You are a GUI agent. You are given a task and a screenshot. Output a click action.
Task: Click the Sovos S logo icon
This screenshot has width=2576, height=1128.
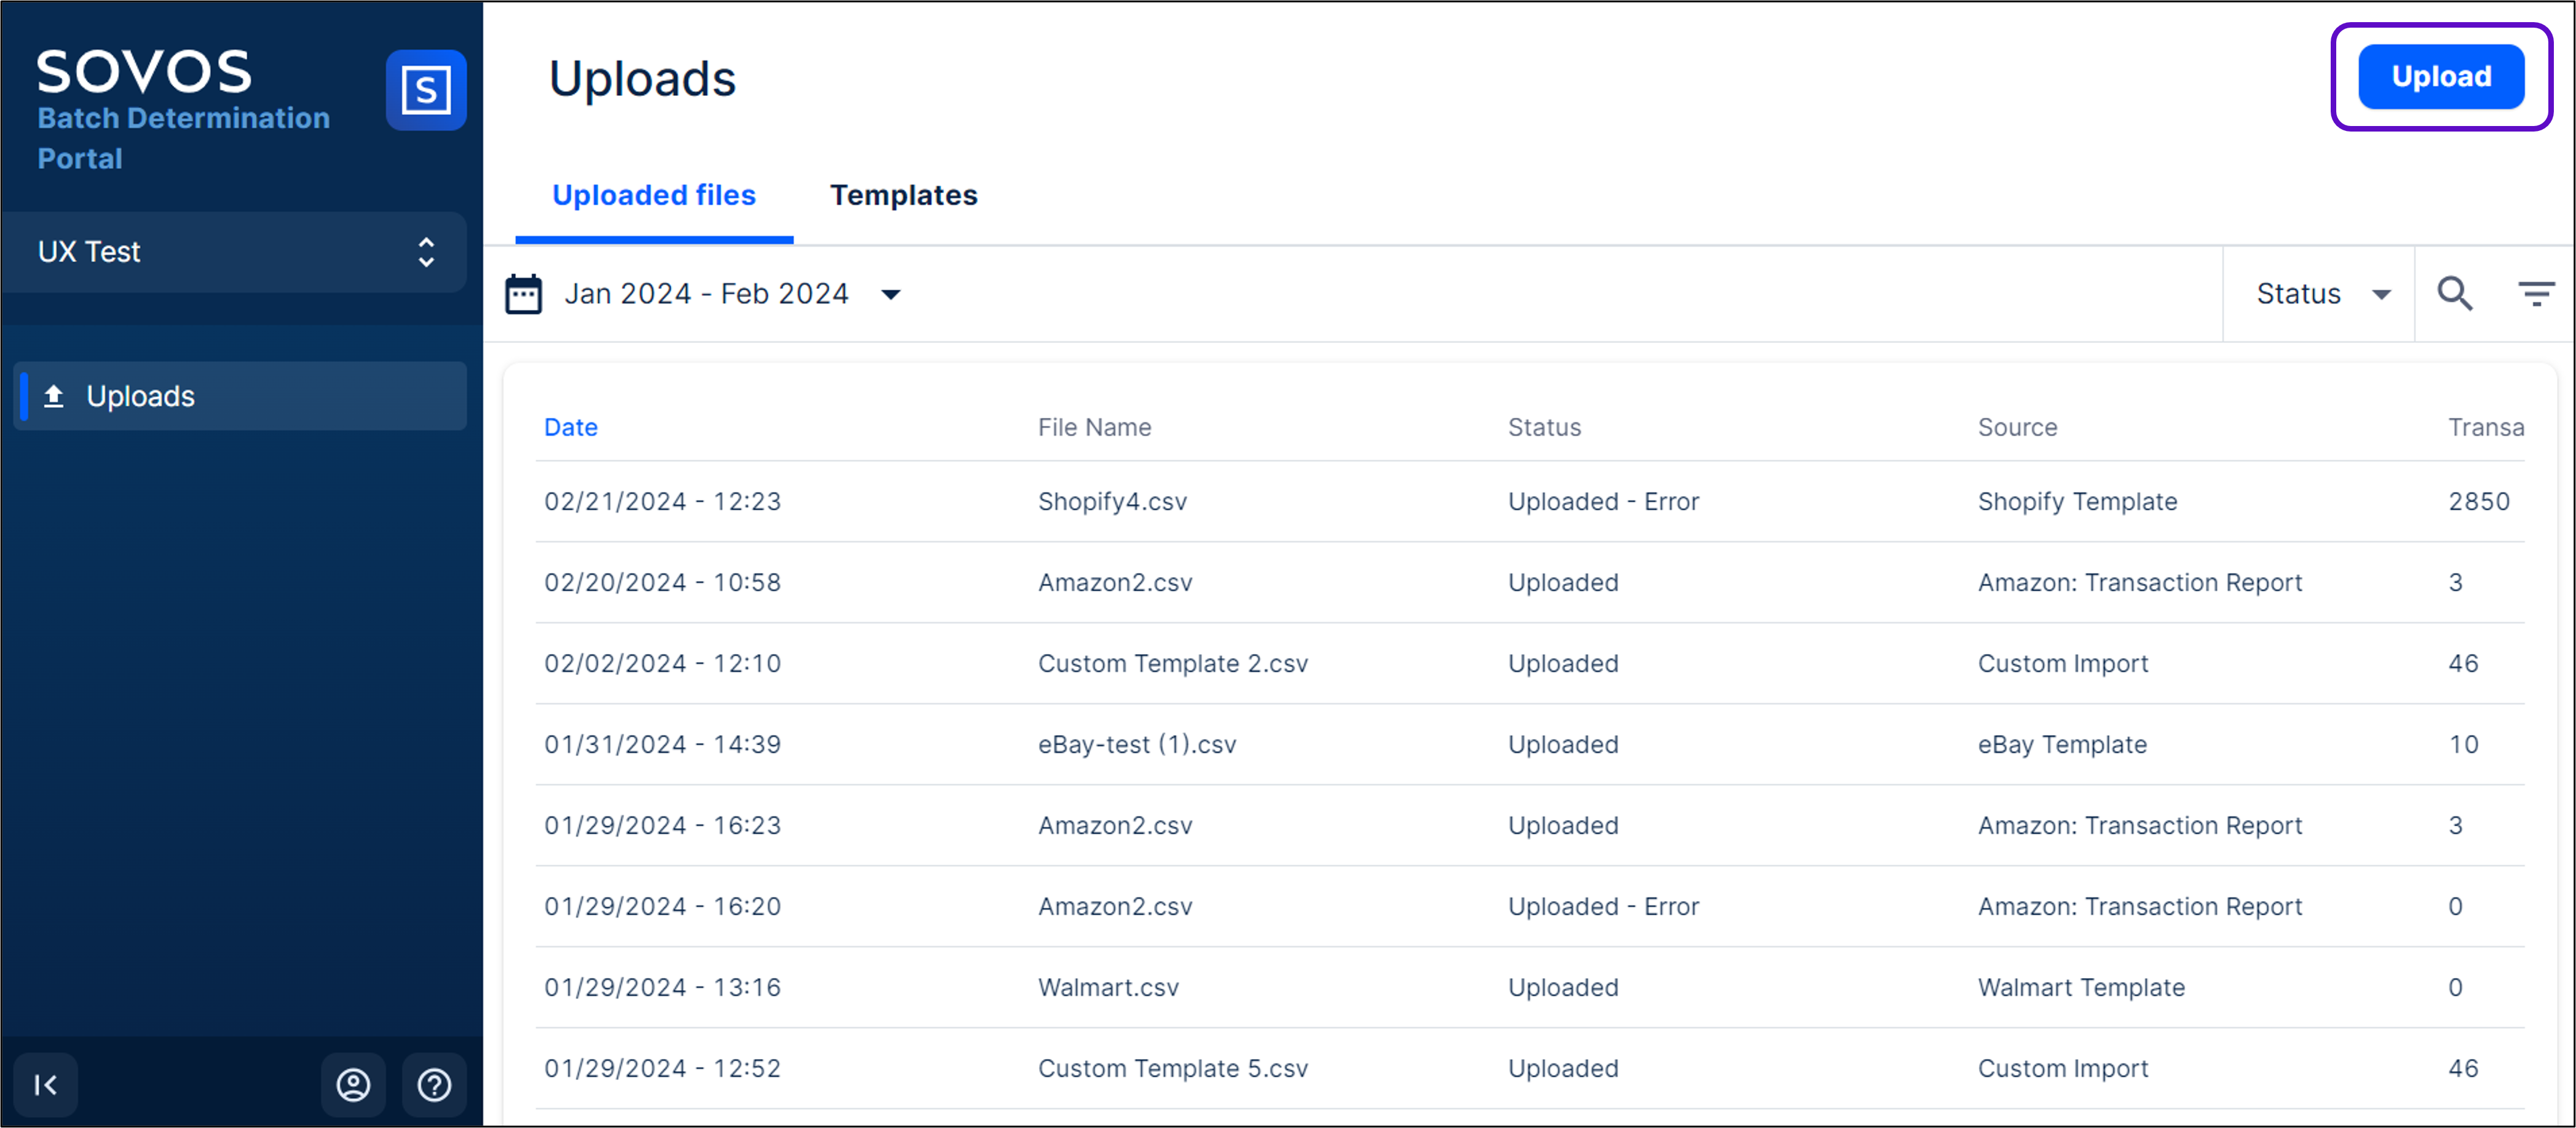coord(426,90)
